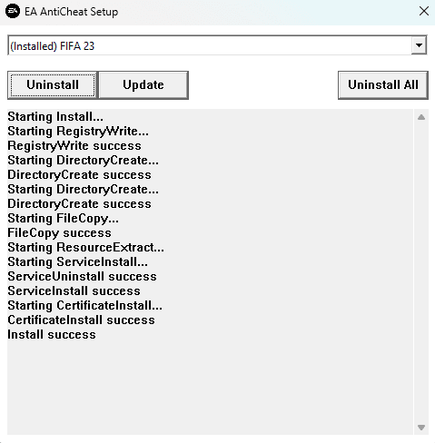Viewport: 435px width, 443px height.
Task: Click the EA logo in the title bar
Action: tap(13, 11)
